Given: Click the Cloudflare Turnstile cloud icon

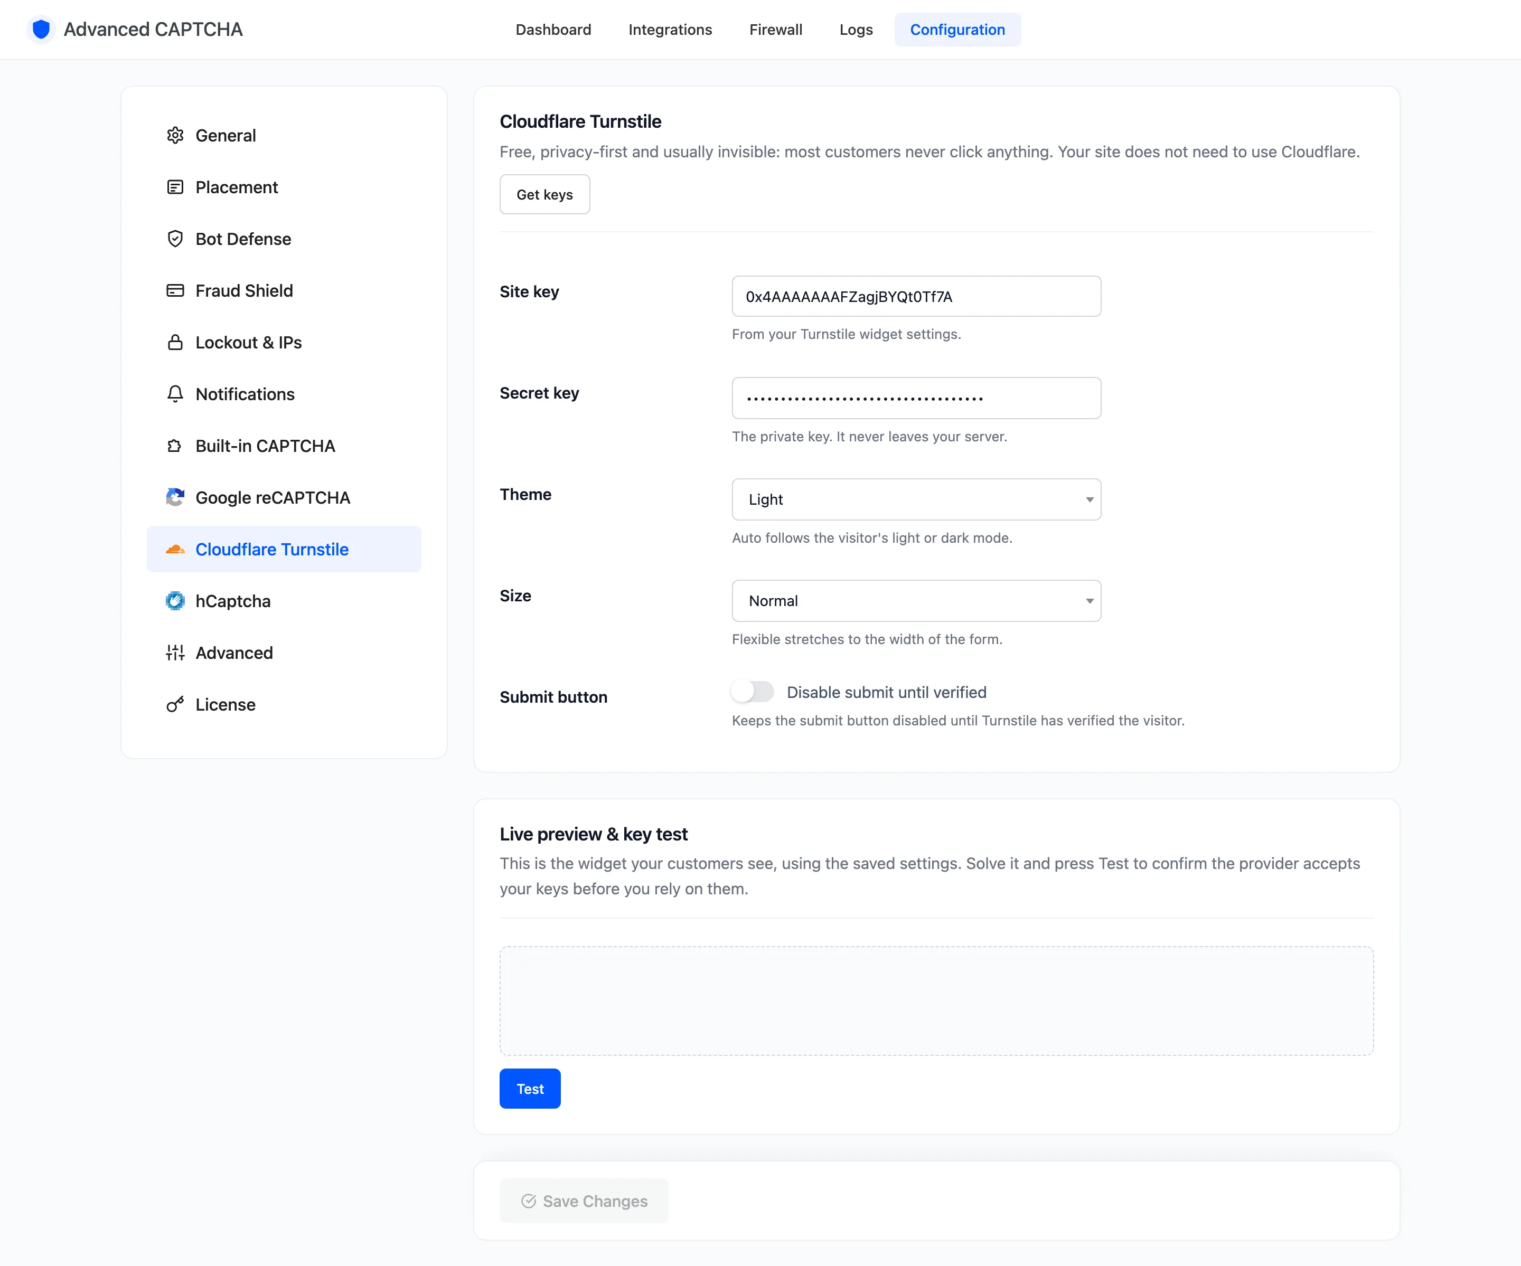Looking at the screenshot, I should pyautogui.click(x=175, y=550).
